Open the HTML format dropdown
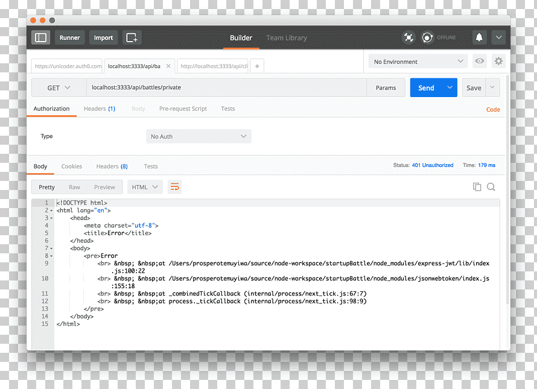 tap(145, 187)
